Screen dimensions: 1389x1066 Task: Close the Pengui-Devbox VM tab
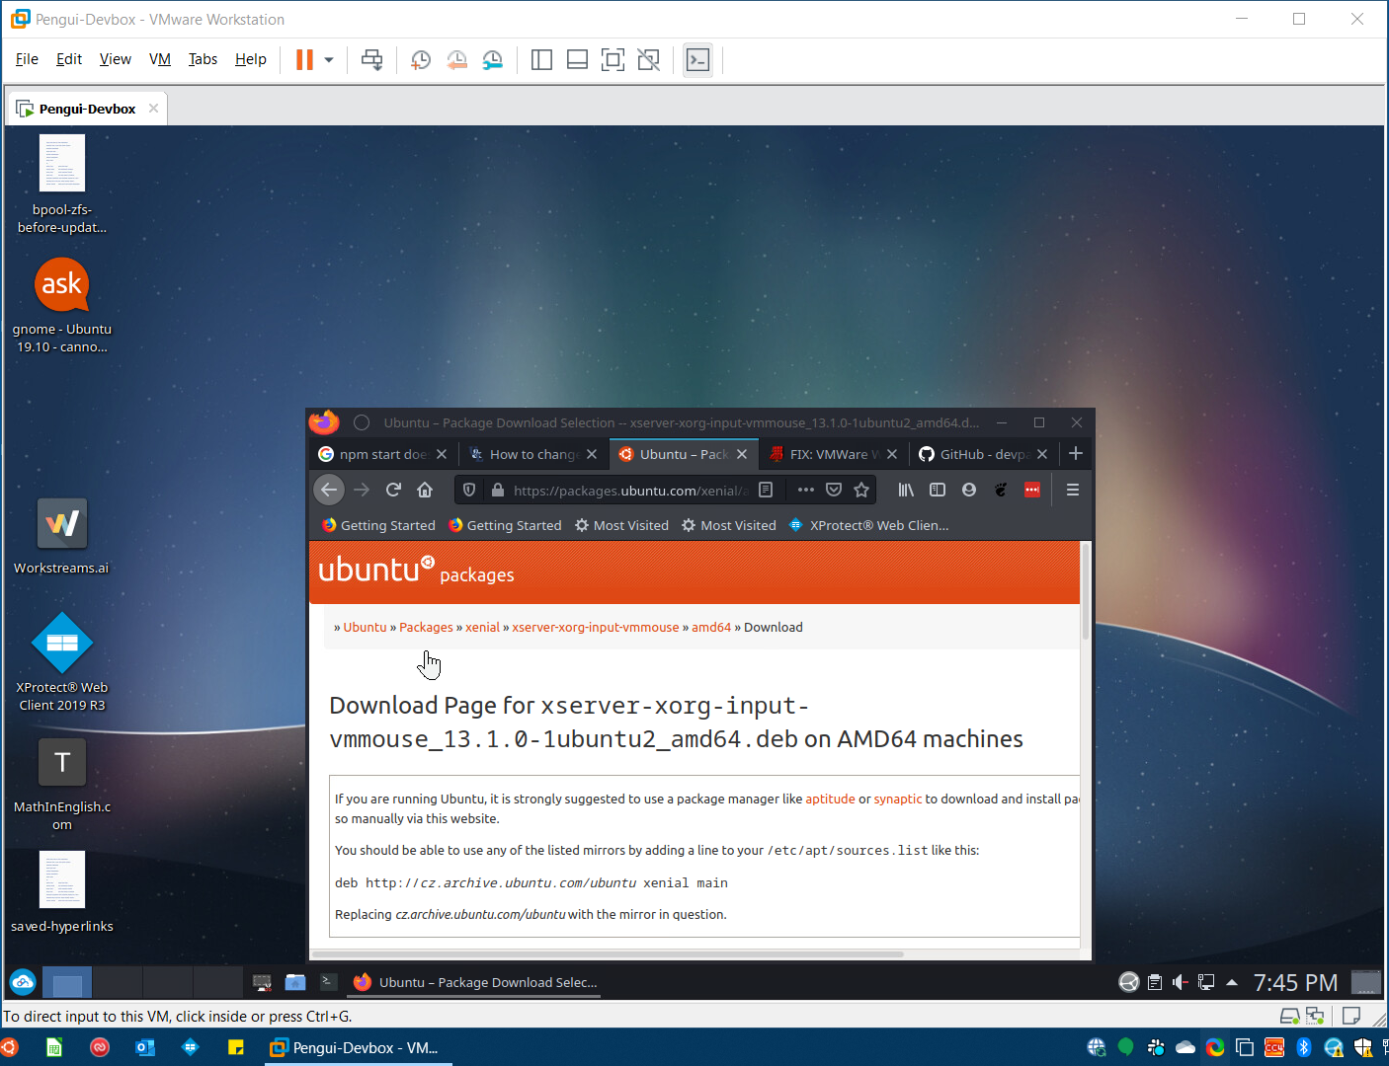pyautogui.click(x=153, y=109)
